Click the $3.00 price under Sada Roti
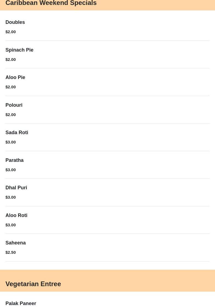Viewport: 215px width, 307px height. pyautogui.click(x=11, y=142)
